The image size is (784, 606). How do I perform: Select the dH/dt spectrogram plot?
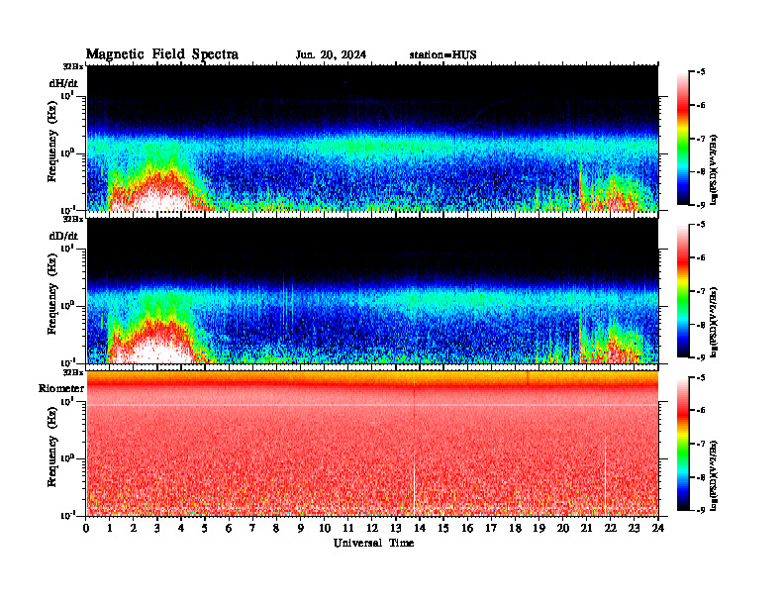coord(372,138)
